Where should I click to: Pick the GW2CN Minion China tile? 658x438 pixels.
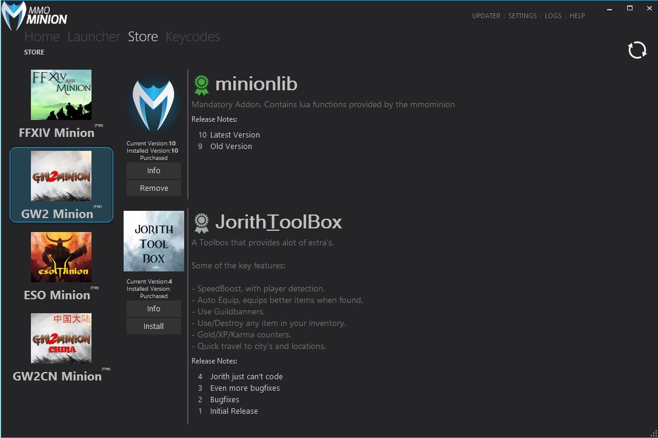(61, 338)
